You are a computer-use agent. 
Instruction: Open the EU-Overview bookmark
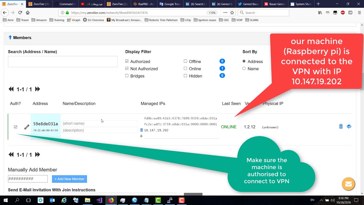[94, 20]
